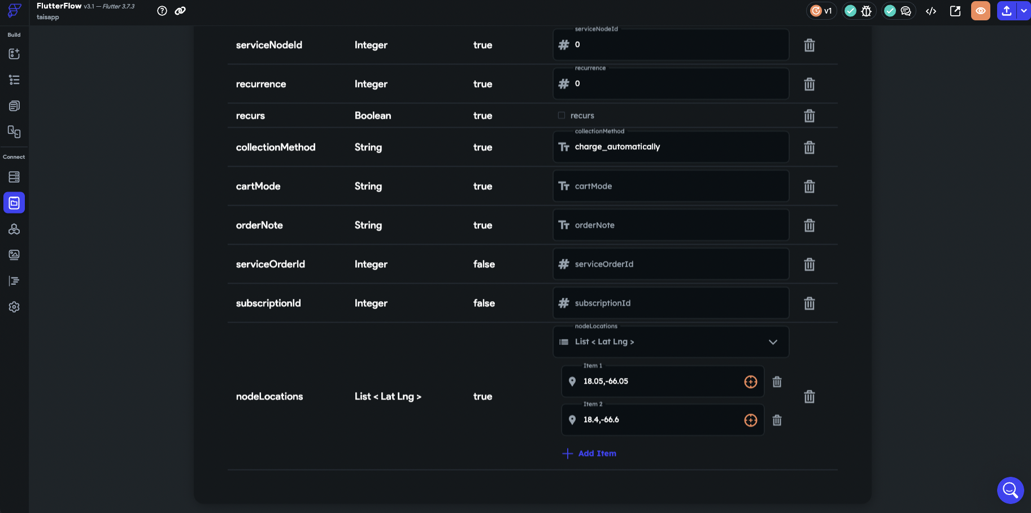This screenshot has width=1031, height=513.
Task: Delete the orderNote row
Action: coord(810,225)
